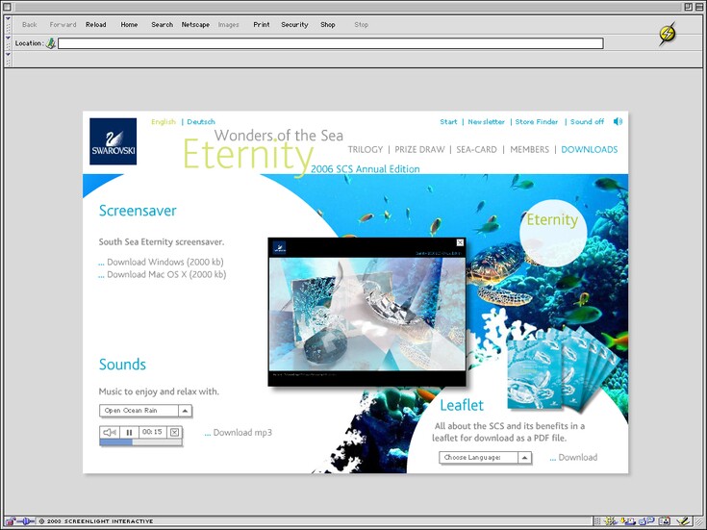Screen dimensions: 707x530
Task: Click Download mp3 link
Action: click(x=242, y=433)
